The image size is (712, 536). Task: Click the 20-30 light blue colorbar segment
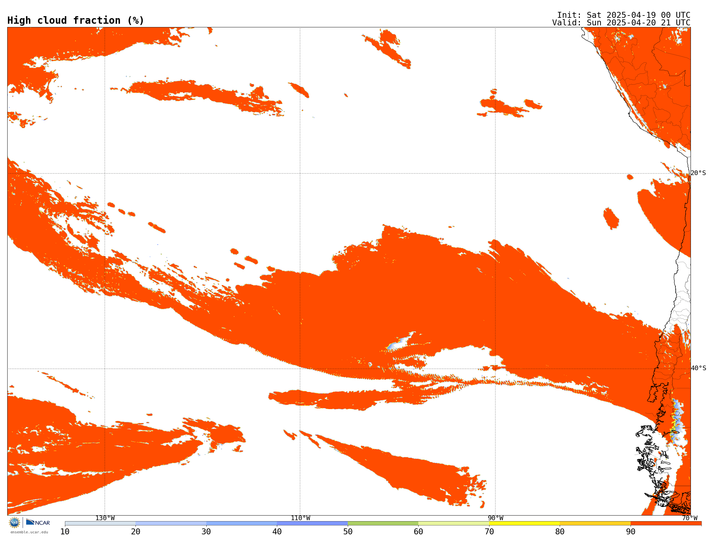click(171, 523)
